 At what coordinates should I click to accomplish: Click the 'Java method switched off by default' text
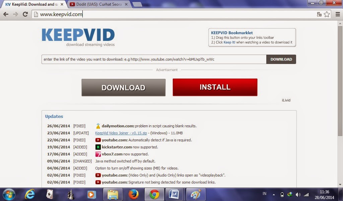pyautogui.click(x=125, y=161)
